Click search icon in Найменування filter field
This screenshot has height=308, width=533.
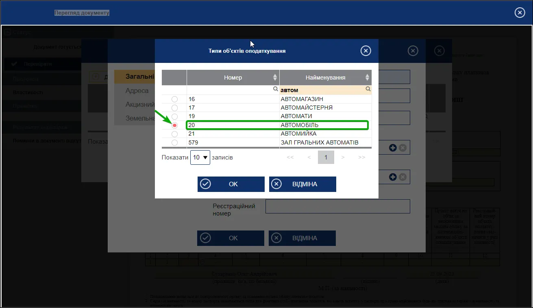(x=368, y=89)
